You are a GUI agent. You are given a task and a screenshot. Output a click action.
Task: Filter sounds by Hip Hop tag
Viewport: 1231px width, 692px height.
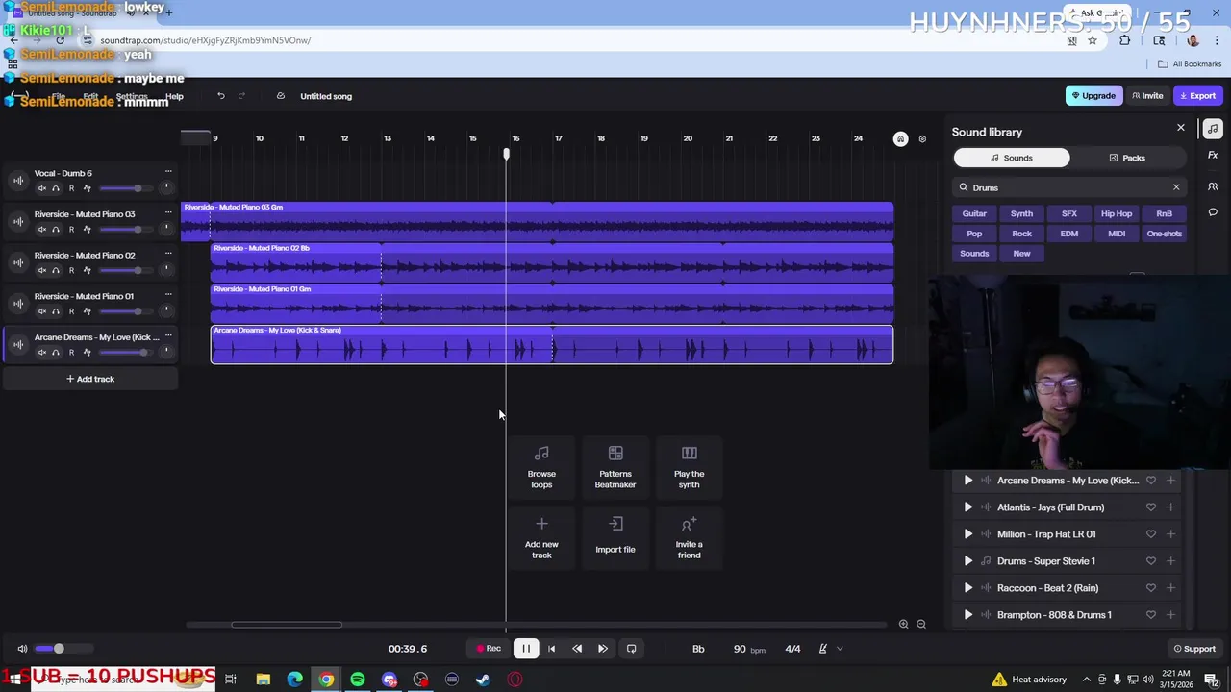tap(1117, 213)
